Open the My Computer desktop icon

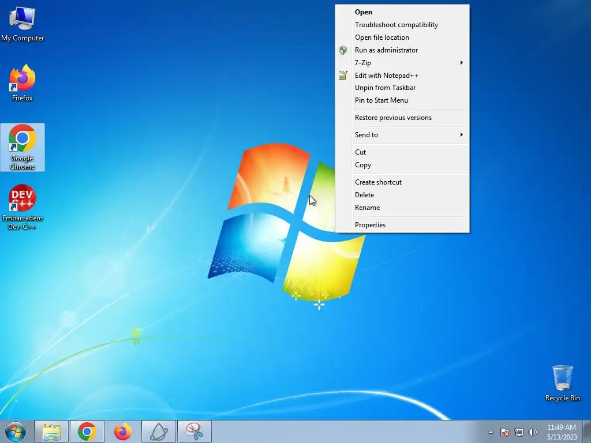(23, 24)
